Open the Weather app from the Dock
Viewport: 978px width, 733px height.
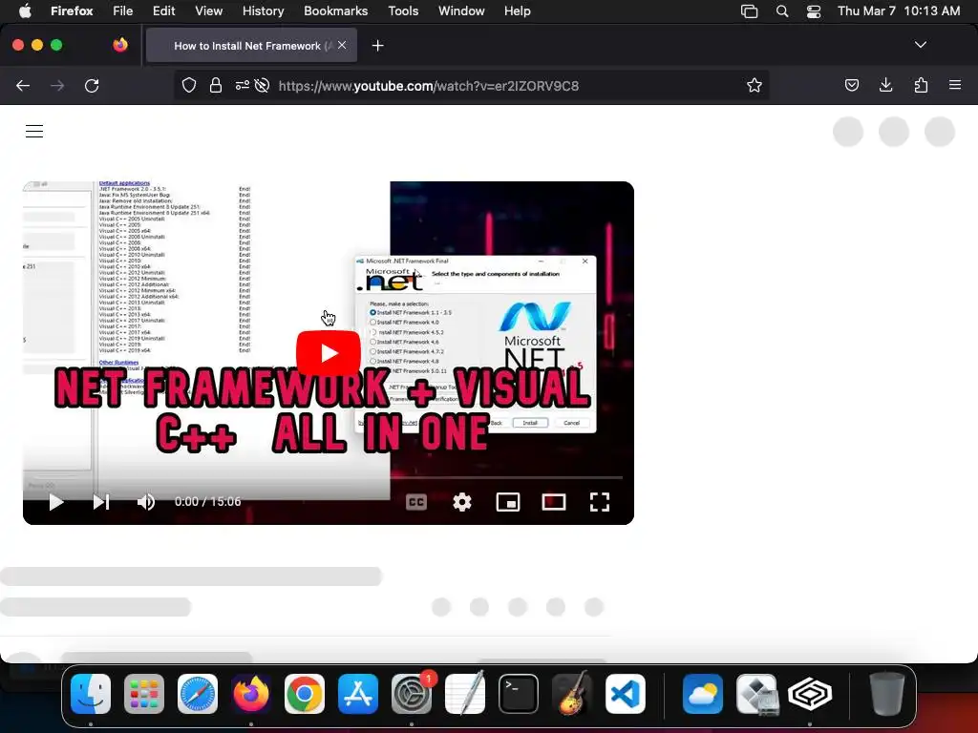(702, 694)
